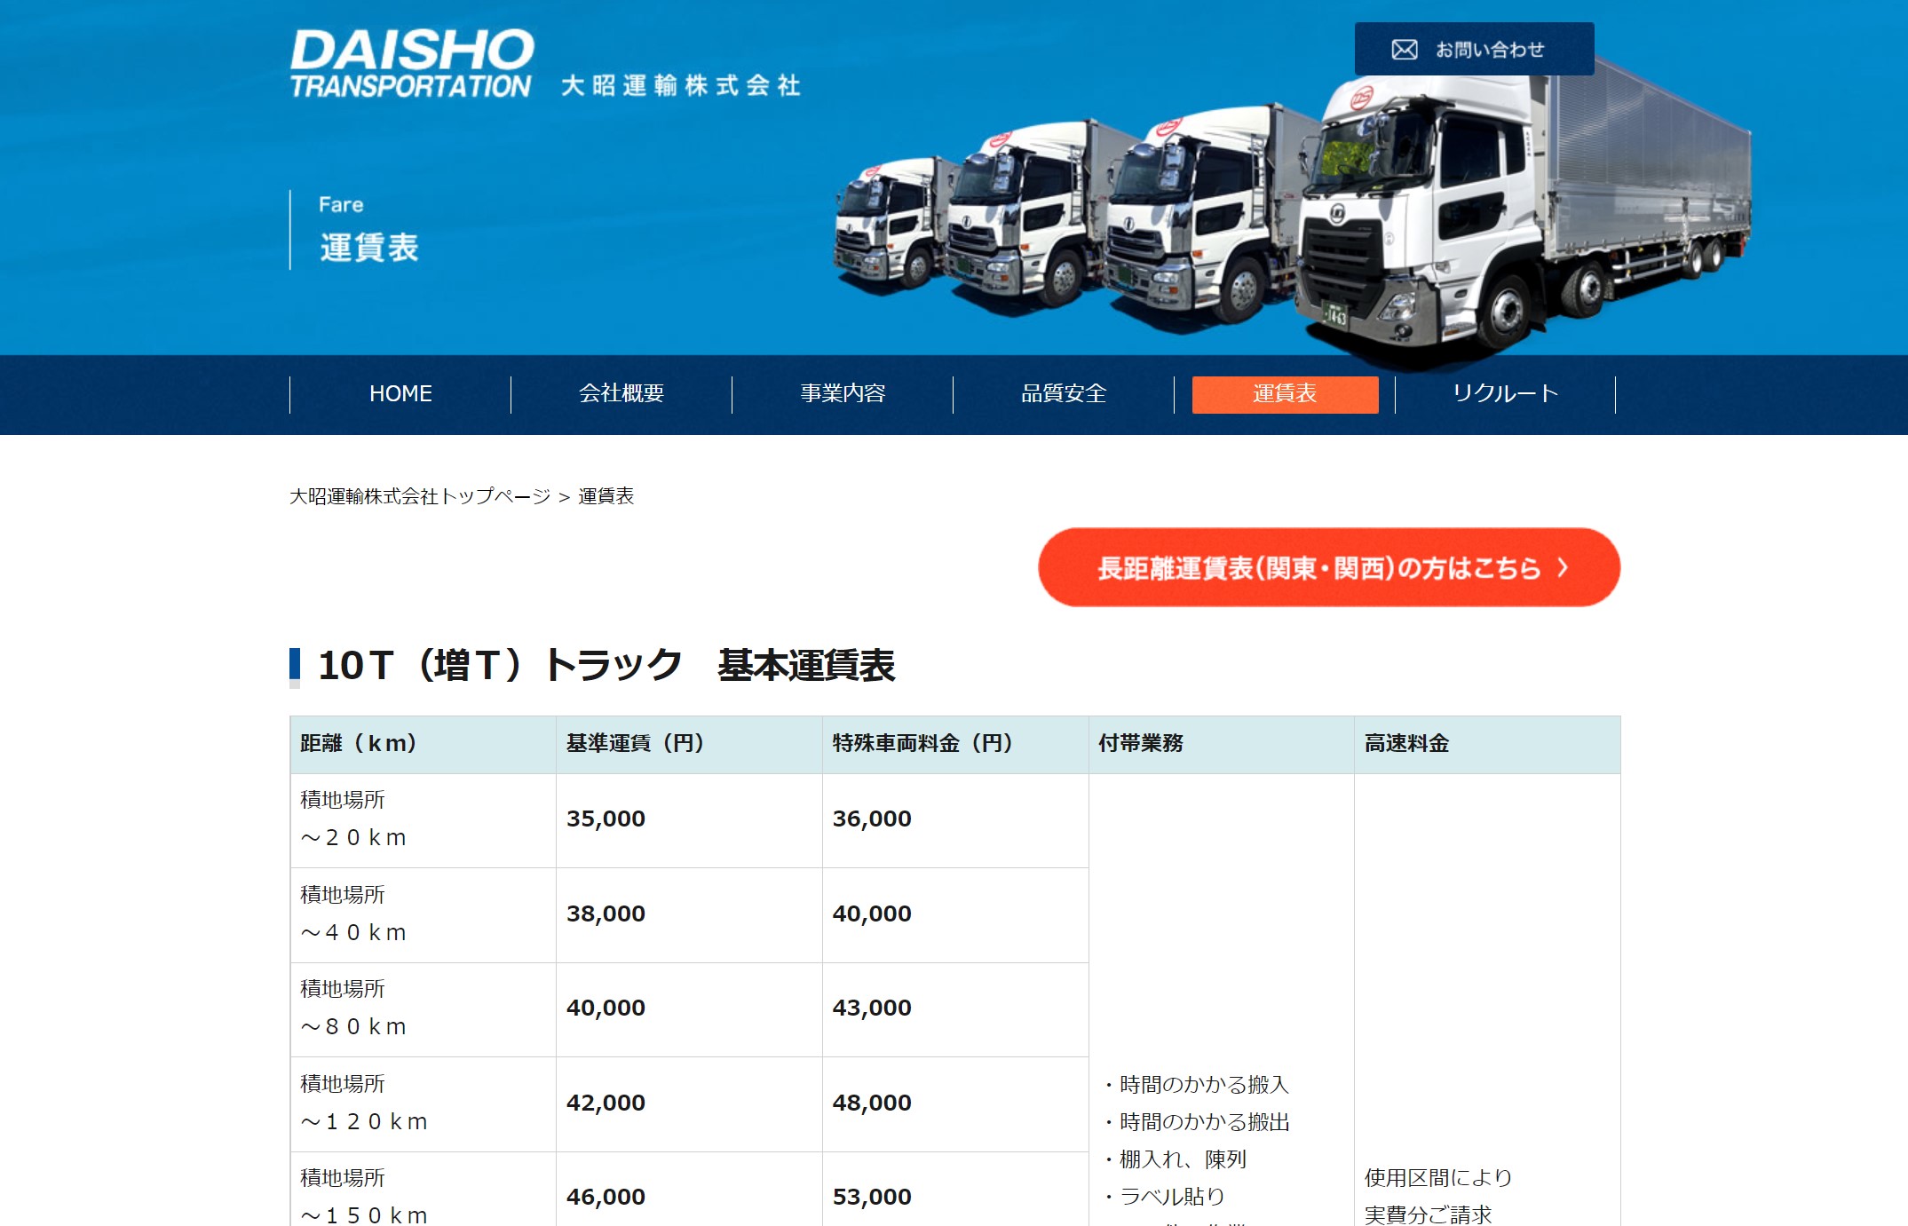Screen dimensions: 1908x1226
Task: Select the 積地場所 ～40km row cell
Action: click(424, 915)
